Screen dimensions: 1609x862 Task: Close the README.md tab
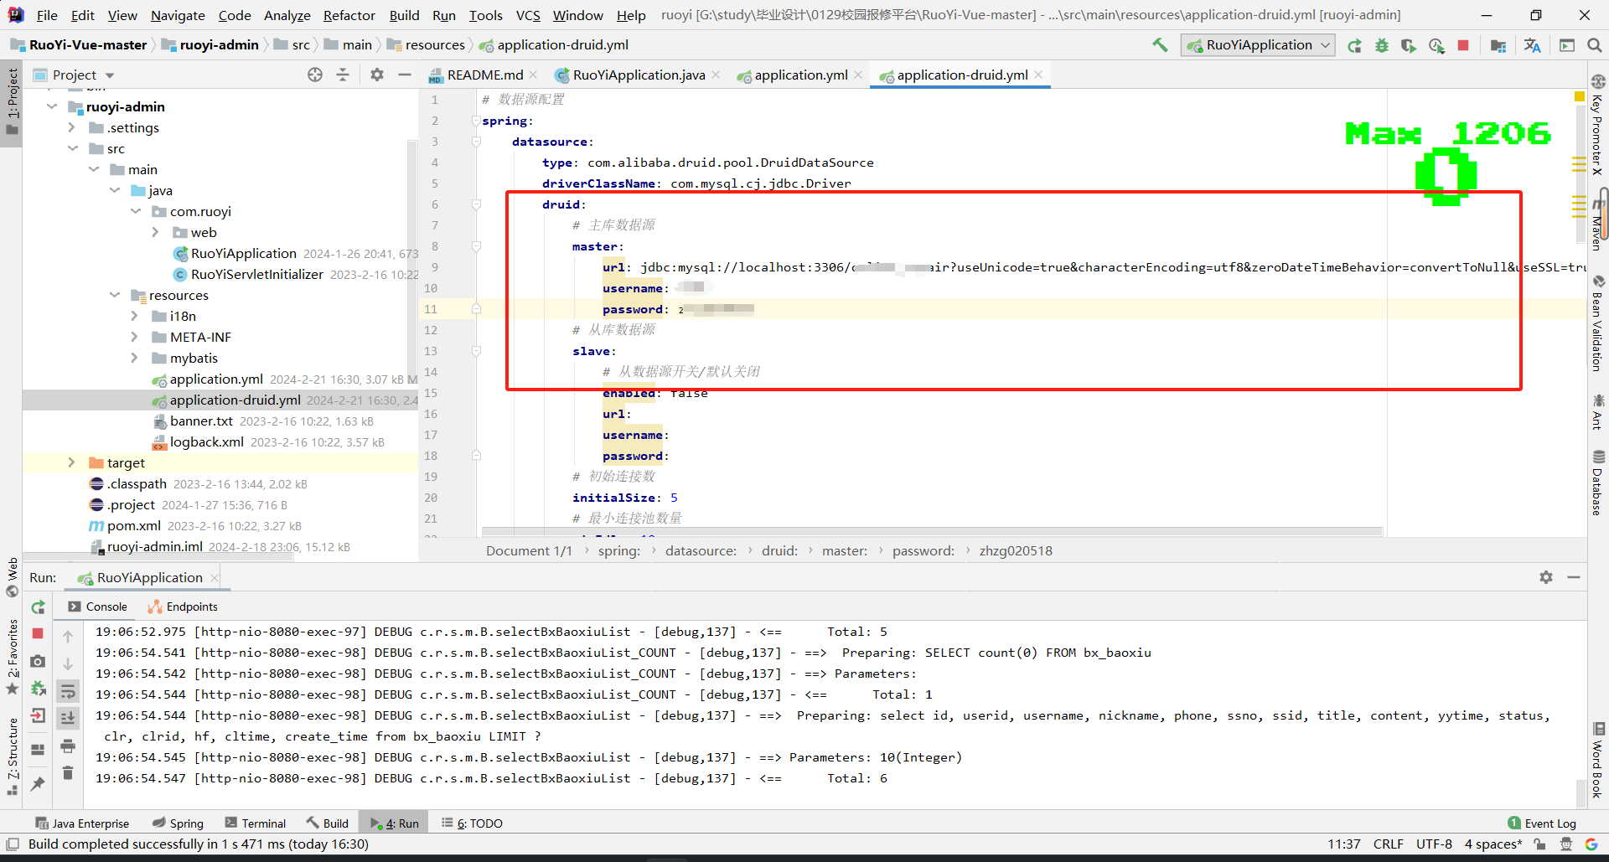[x=534, y=75]
